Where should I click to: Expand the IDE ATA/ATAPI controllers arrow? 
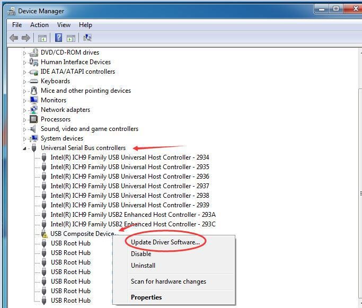pyautogui.click(x=24, y=72)
